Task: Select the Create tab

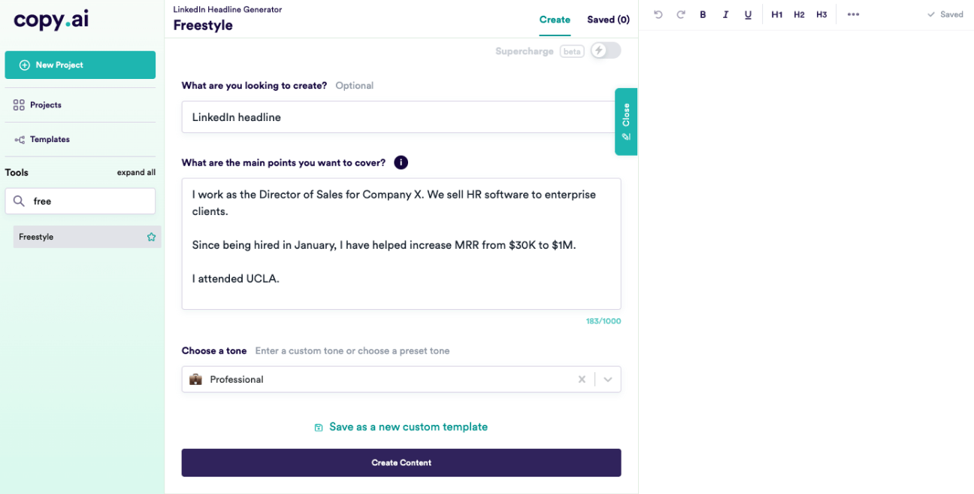Action: (x=555, y=19)
